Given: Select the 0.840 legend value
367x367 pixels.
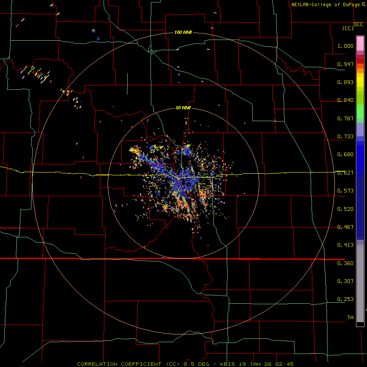Looking at the screenshot, I should coord(345,100).
